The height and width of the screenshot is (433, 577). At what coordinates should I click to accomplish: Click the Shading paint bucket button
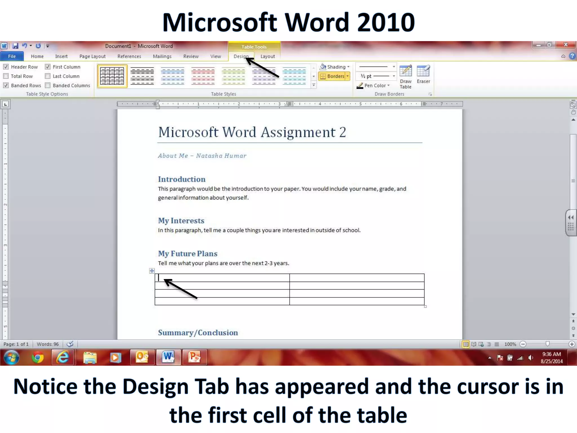(x=334, y=67)
